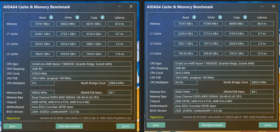Select memory read value 70161 MB/s
Viewport: 280px width, 132px height.
43,24
